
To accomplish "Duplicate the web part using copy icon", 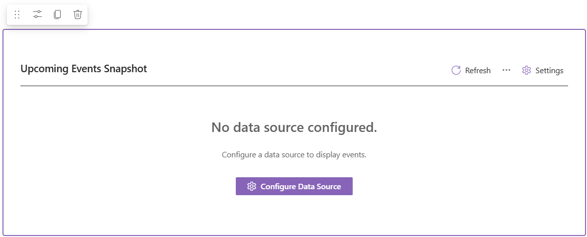I will click(x=57, y=15).
